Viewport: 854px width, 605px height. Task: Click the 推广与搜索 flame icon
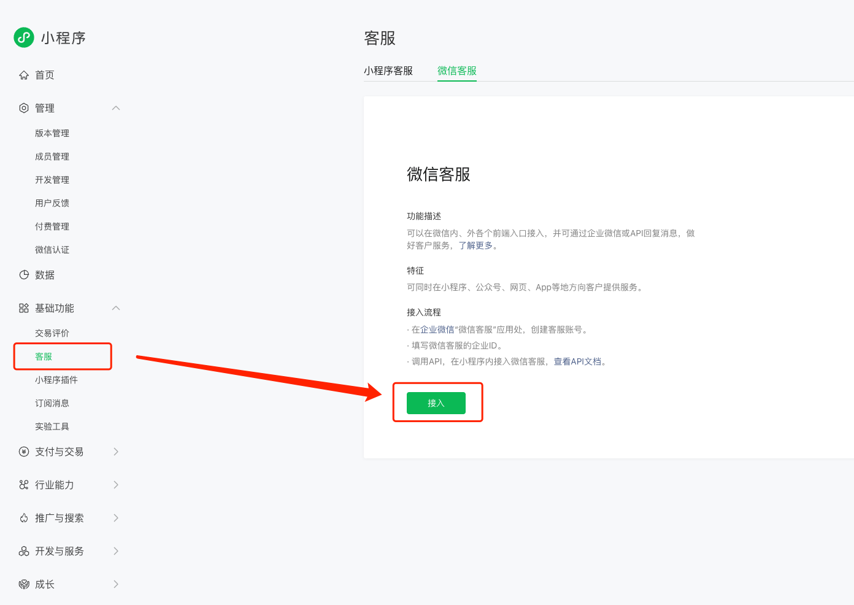tap(24, 518)
